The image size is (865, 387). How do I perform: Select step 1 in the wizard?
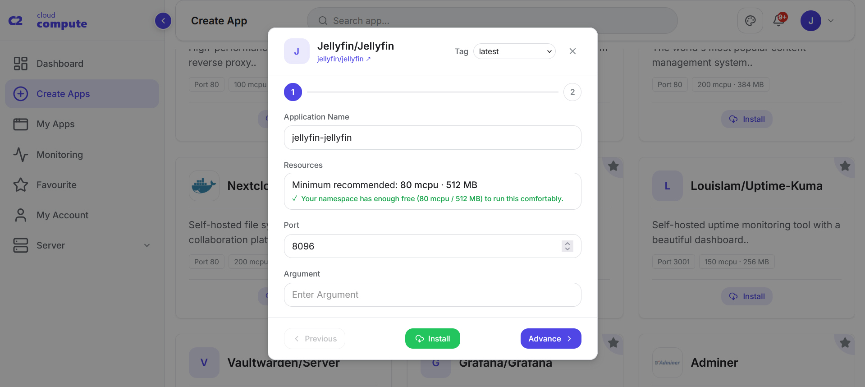(x=293, y=92)
